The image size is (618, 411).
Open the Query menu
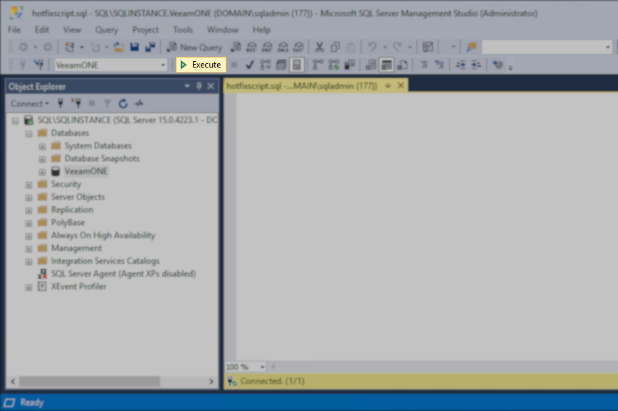pos(106,30)
